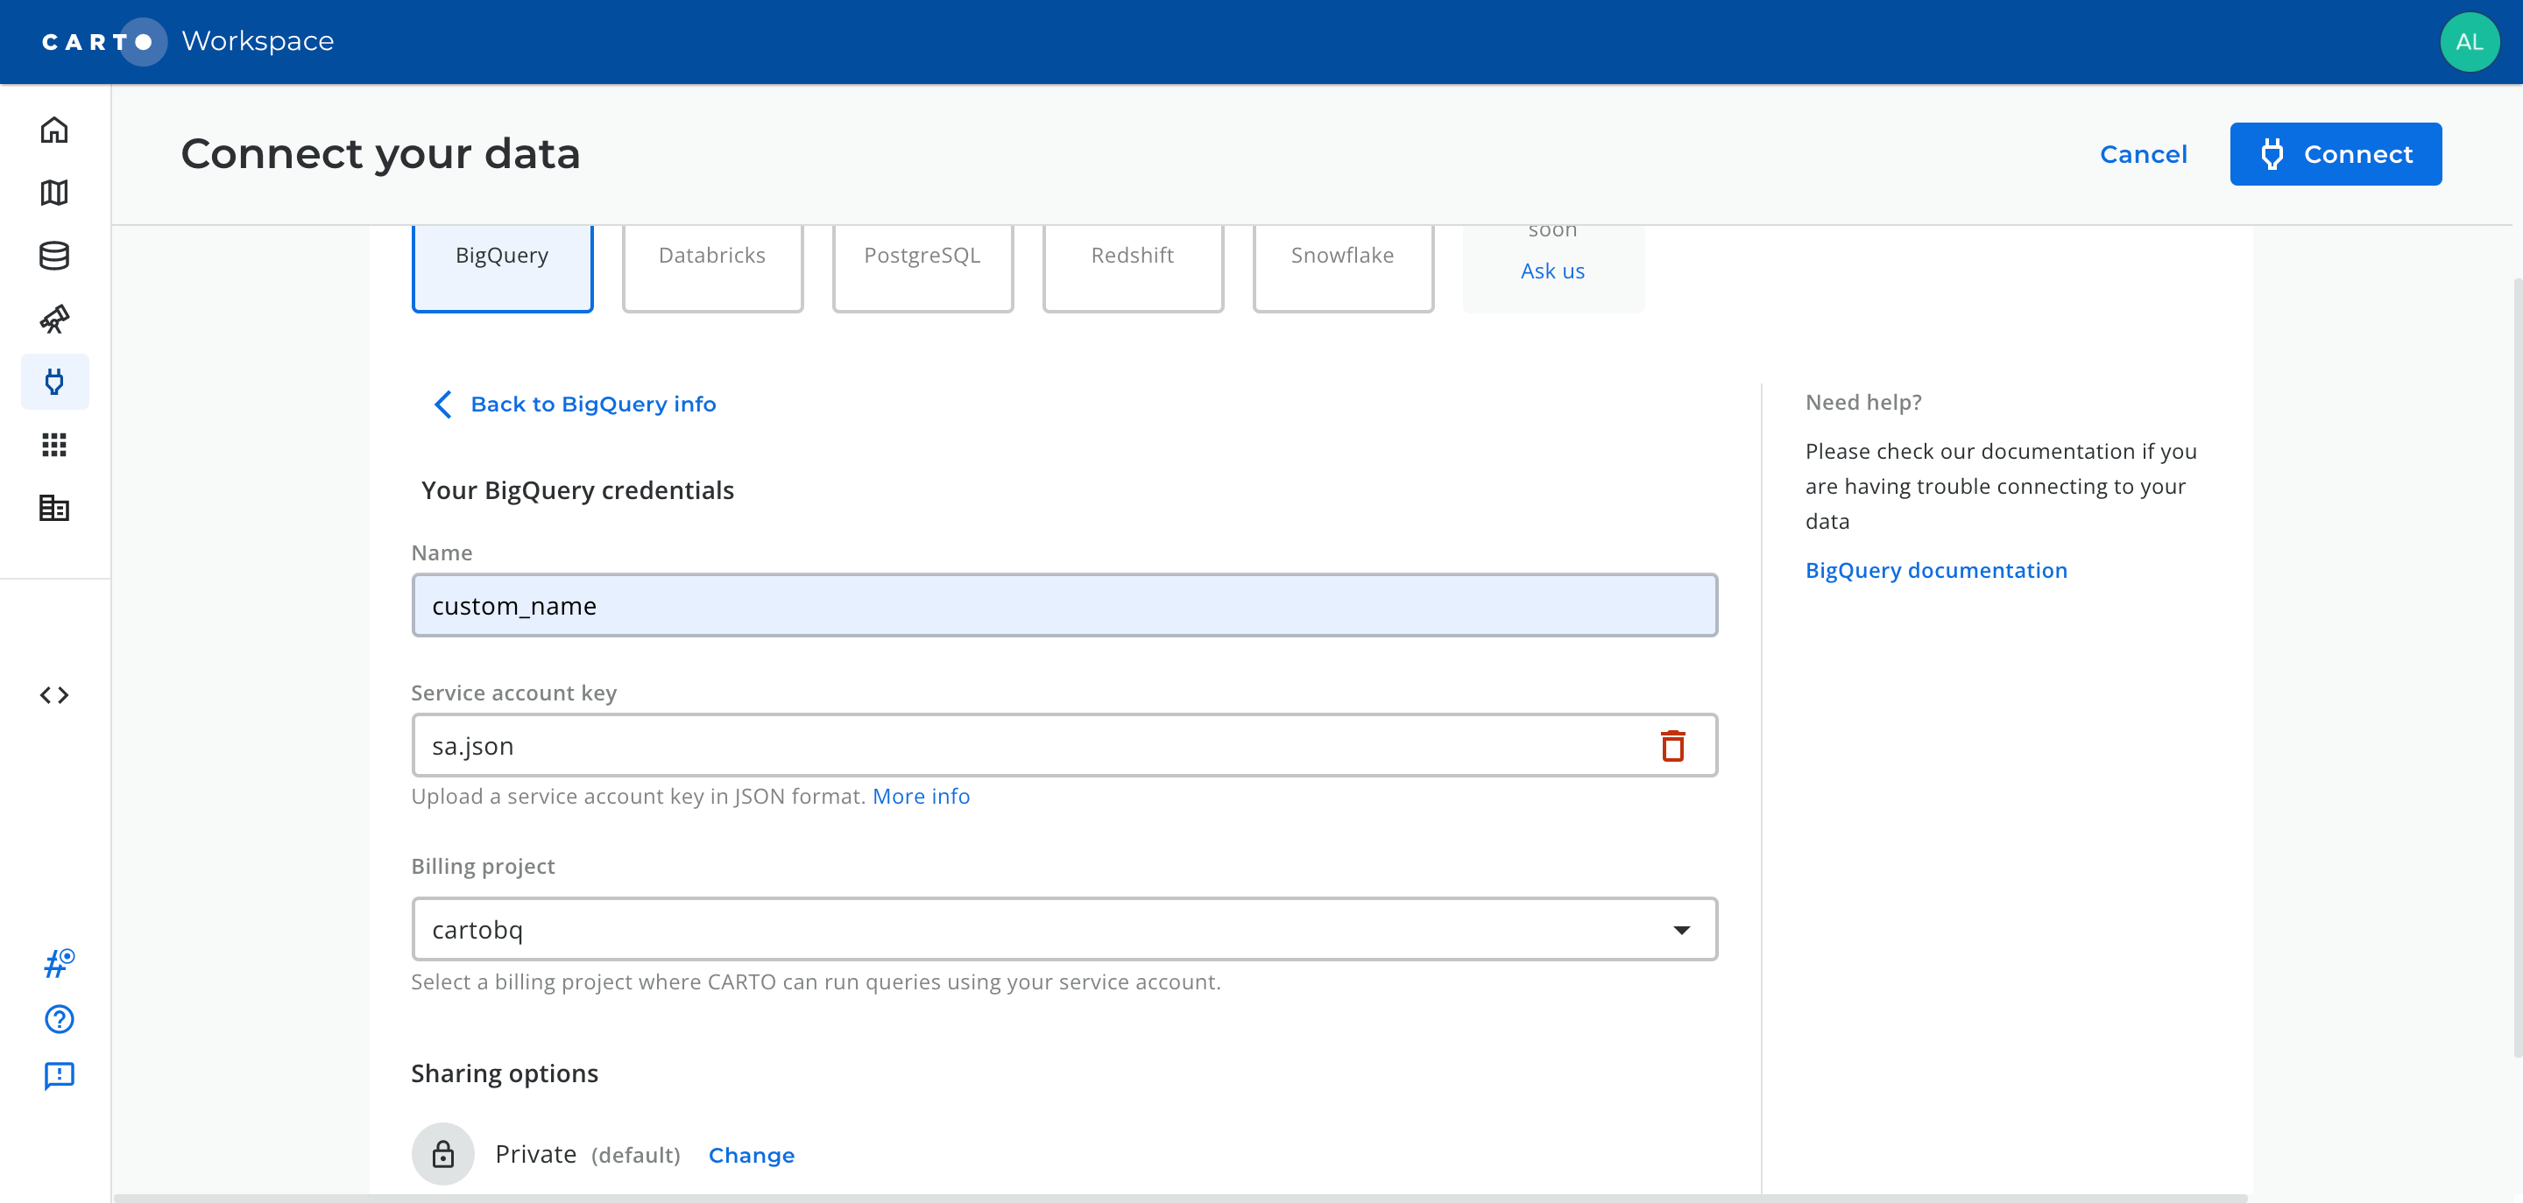Open the AL user avatar menu
The width and height of the screenshot is (2523, 1203).
click(x=2470, y=42)
